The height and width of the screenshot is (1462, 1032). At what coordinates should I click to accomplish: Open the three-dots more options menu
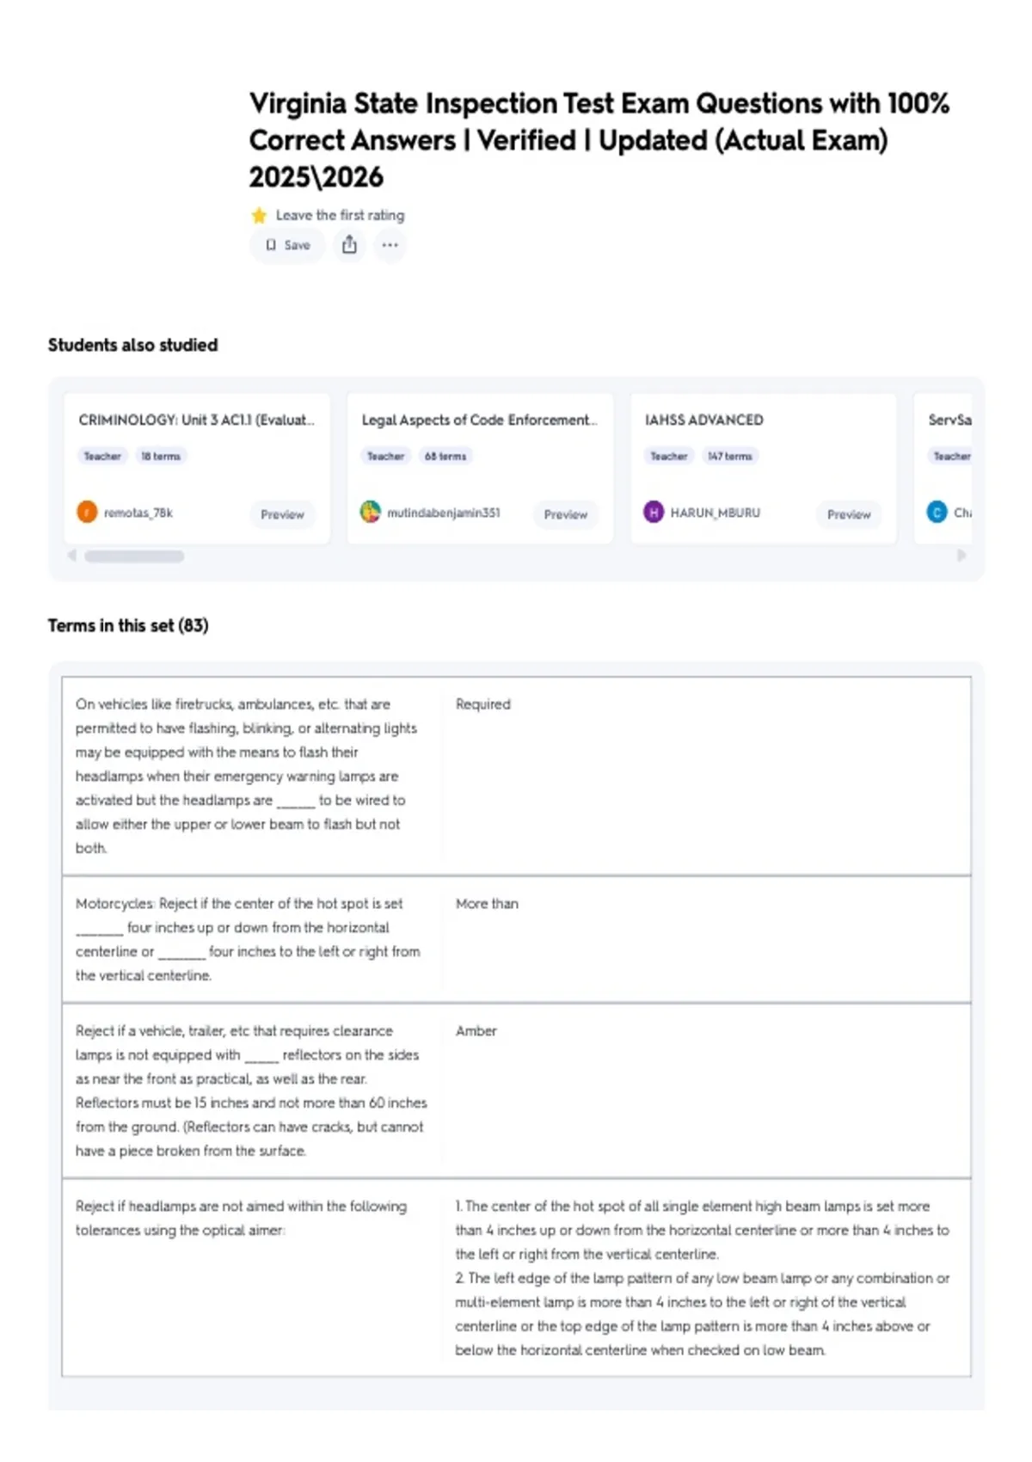tap(390, 245)
